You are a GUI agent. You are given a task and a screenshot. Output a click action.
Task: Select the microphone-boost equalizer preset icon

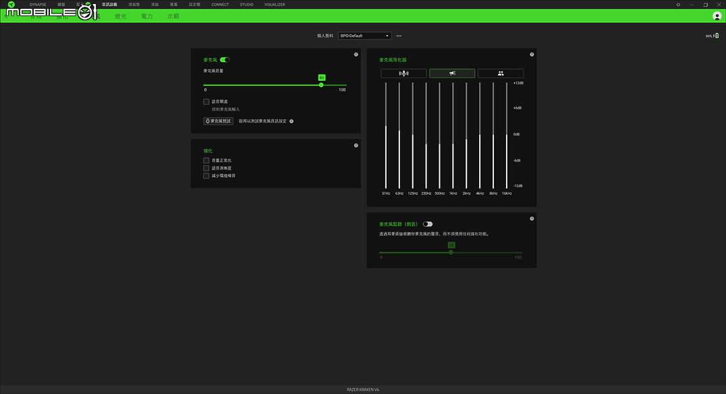[x=403, y=73]
